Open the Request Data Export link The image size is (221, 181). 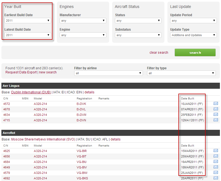(x=21, y=72)
